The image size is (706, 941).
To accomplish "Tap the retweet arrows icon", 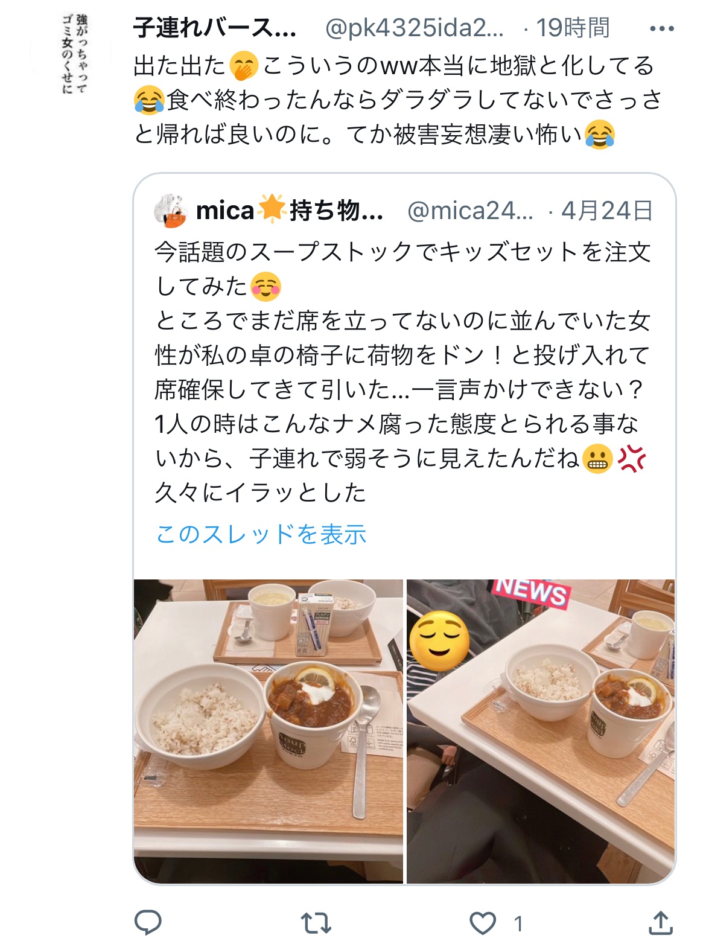I will [316, 923].
